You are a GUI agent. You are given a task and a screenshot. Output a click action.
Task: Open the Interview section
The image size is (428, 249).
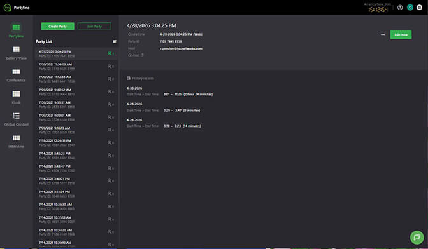[x=16, y=142]
